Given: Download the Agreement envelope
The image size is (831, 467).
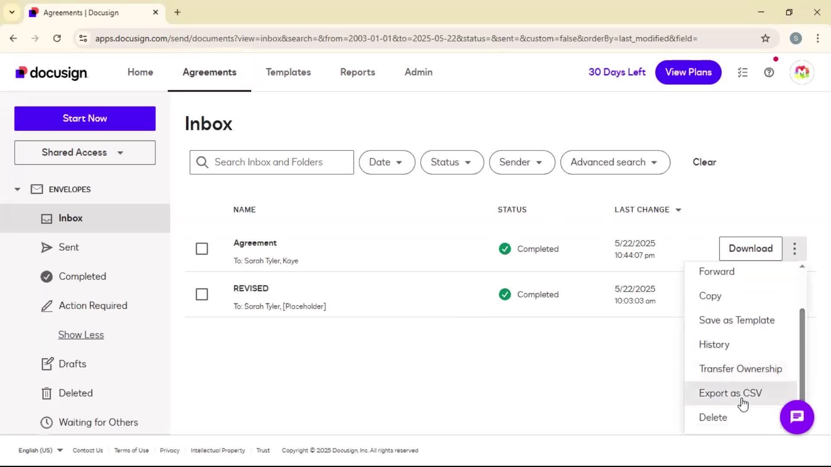Looking at the screenshot, I should click(750, 249).
